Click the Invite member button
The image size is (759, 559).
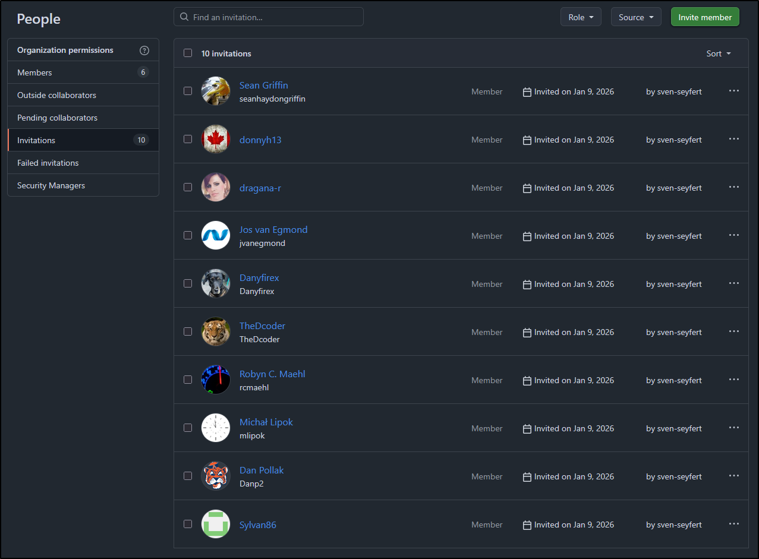click(x=704, y=17)
